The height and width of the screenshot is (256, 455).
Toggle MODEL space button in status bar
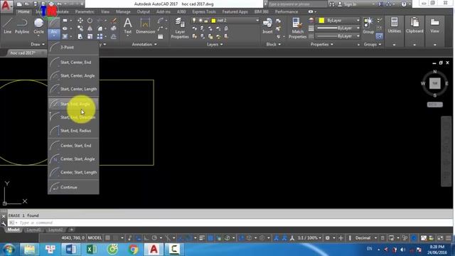[95, 238]
